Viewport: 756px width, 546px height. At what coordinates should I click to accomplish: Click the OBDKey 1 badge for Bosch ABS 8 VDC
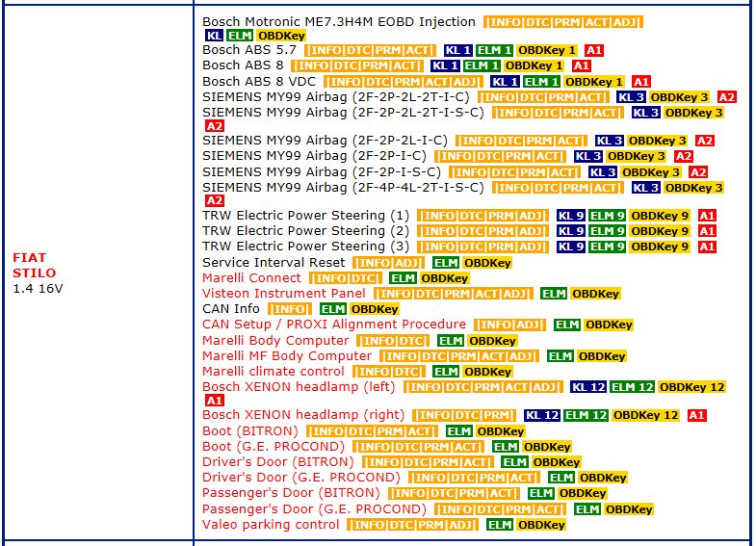pyautogui.click(x=594, y=82)
